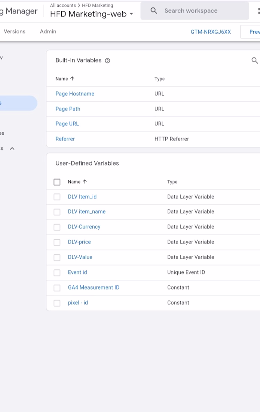Click the Constant type in GA4 Measurement ID row

[x=178, y=287]
